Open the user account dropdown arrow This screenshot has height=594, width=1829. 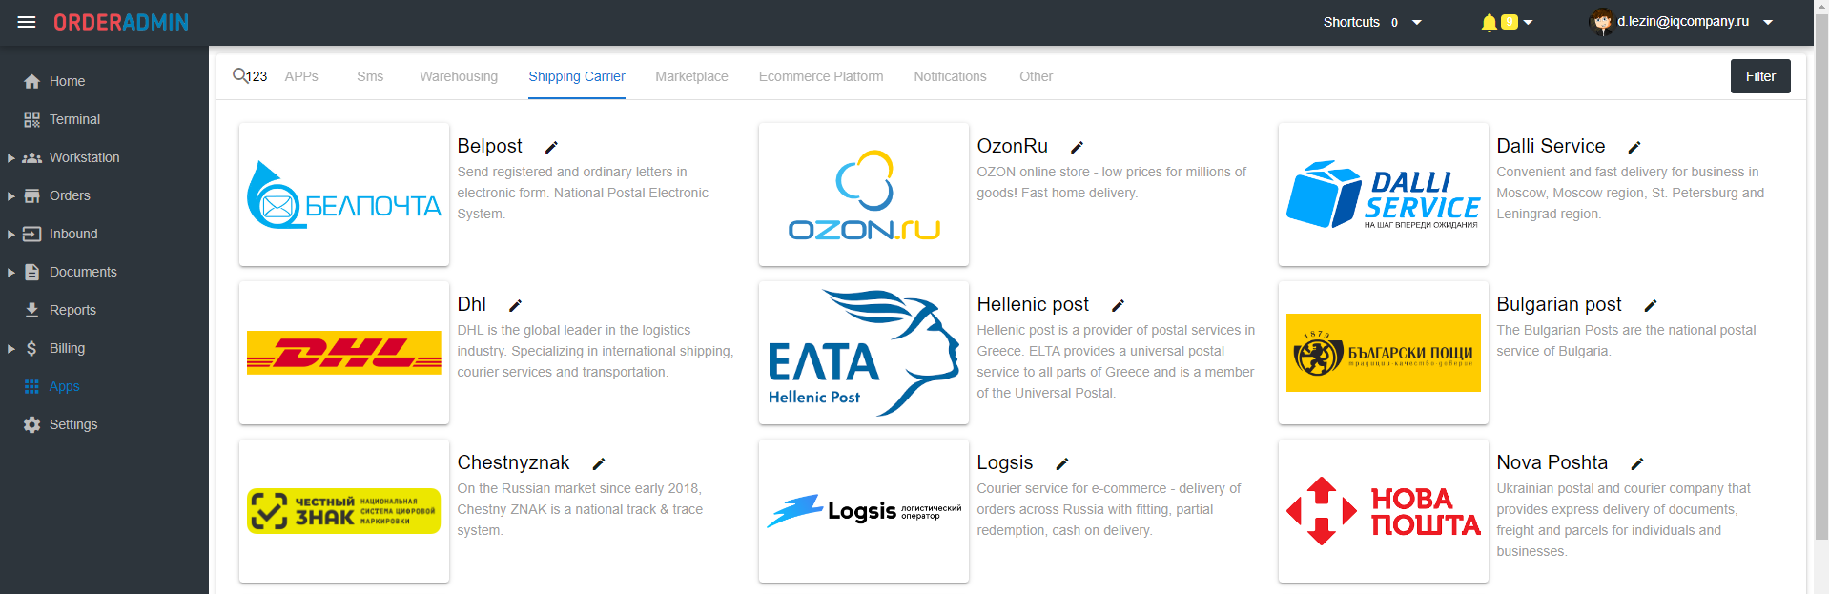(1768, 22)
